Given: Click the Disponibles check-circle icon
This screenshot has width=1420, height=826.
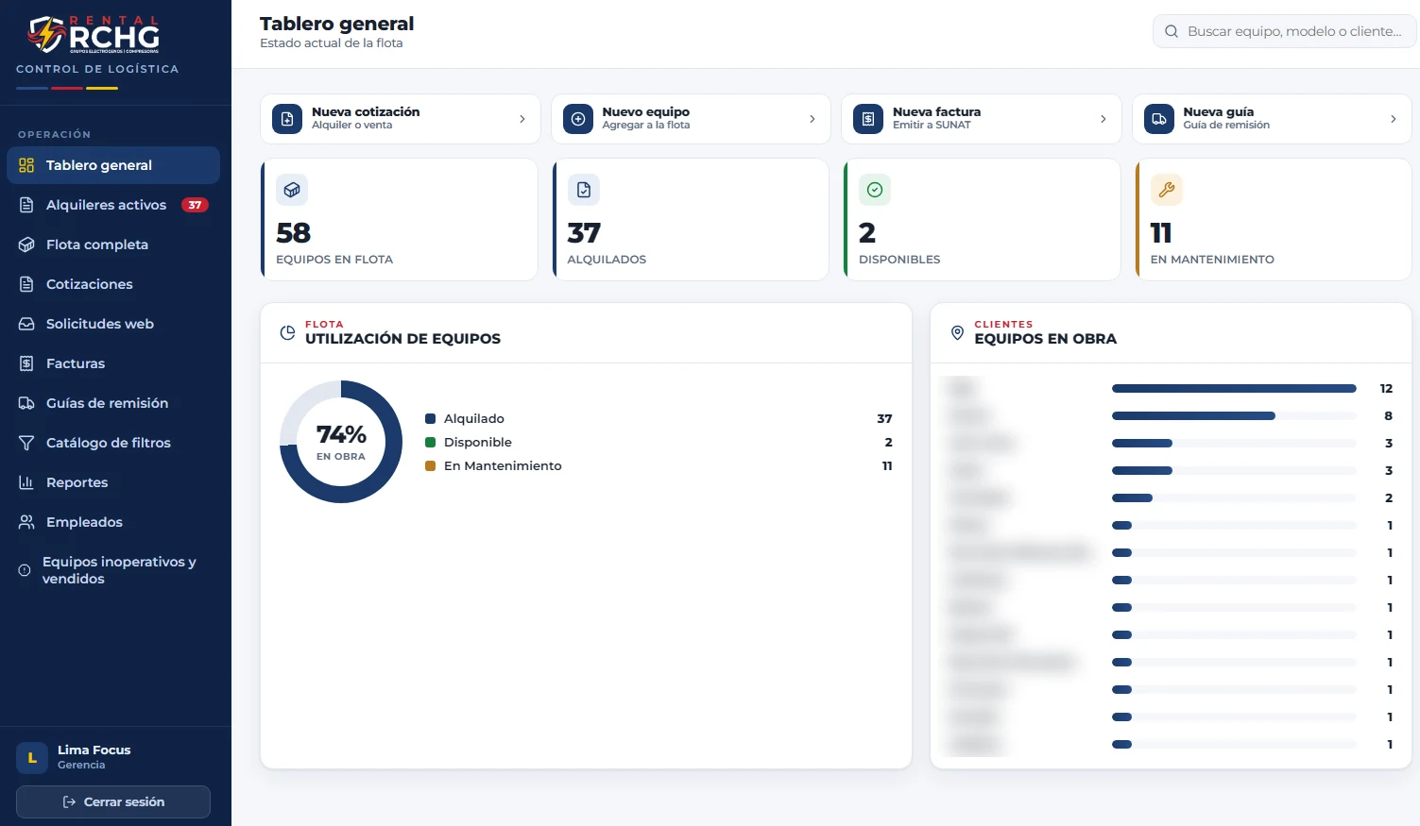Looking at the screenshot, I should pos(875,190).
